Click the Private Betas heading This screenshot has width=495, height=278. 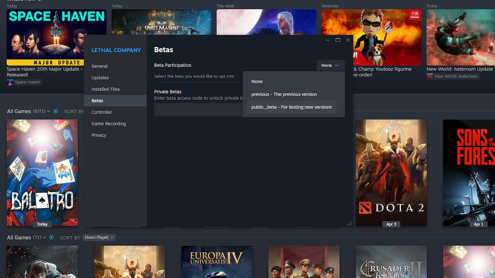(168, 91)
